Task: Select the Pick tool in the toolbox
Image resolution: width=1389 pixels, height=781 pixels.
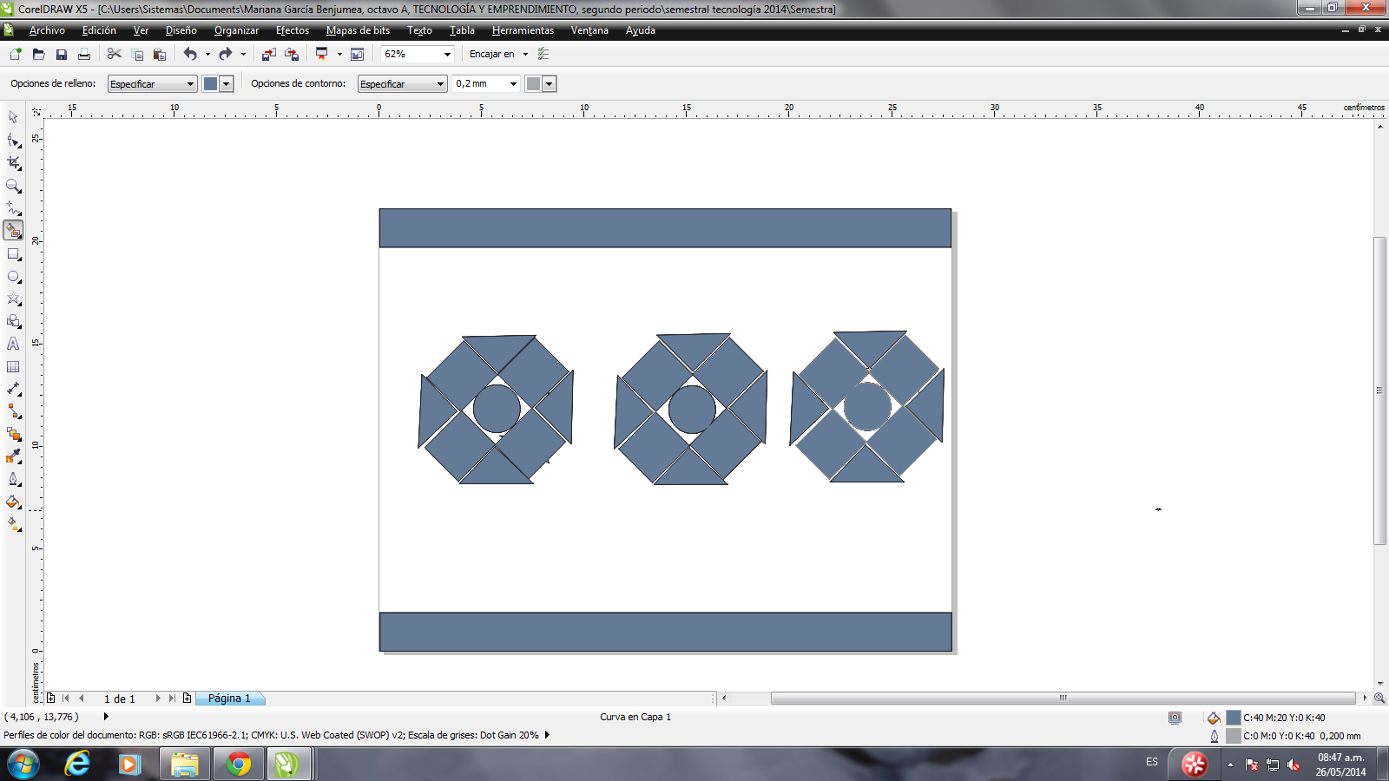Action: (x=13, y=117)
